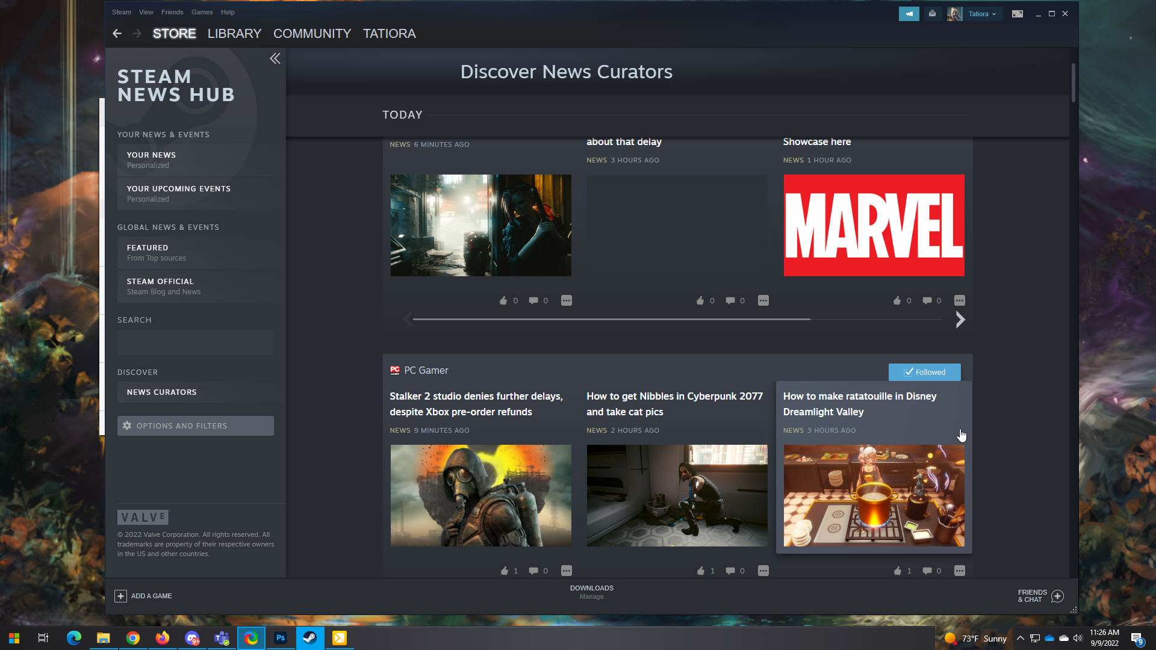Open Steam from the Windows taskbar
The height and width of the screenshot is (650, 1156).
click(x=310, y=638)
